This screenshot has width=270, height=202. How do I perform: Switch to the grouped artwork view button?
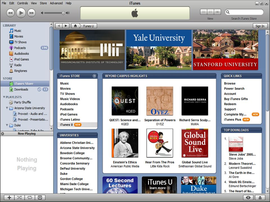coord(210,12)
